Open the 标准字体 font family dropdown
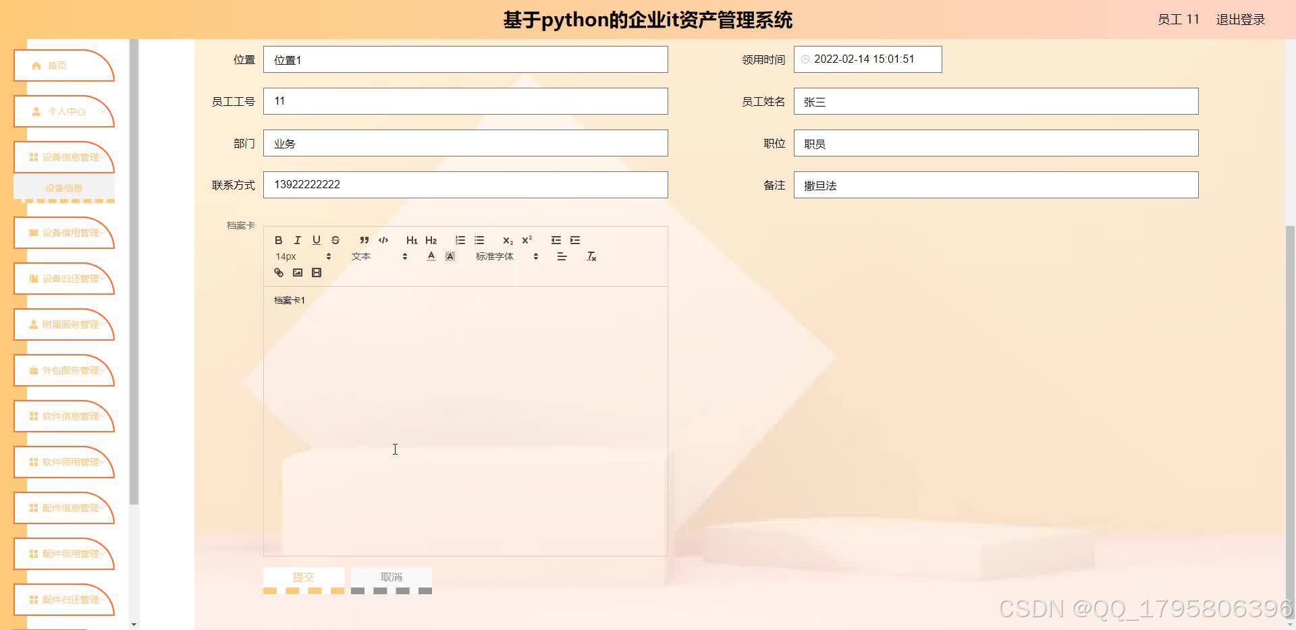 507,256
